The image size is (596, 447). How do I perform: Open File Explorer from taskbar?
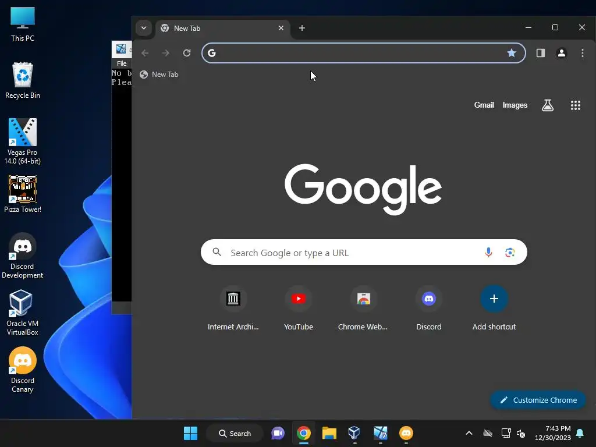tap(329, 433)
